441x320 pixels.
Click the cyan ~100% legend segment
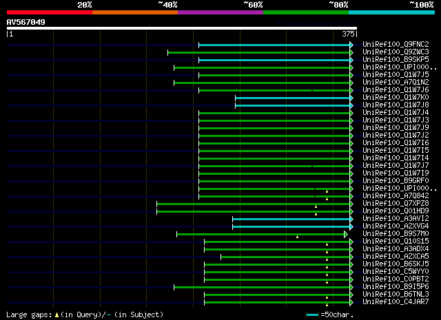coord(391,12)
